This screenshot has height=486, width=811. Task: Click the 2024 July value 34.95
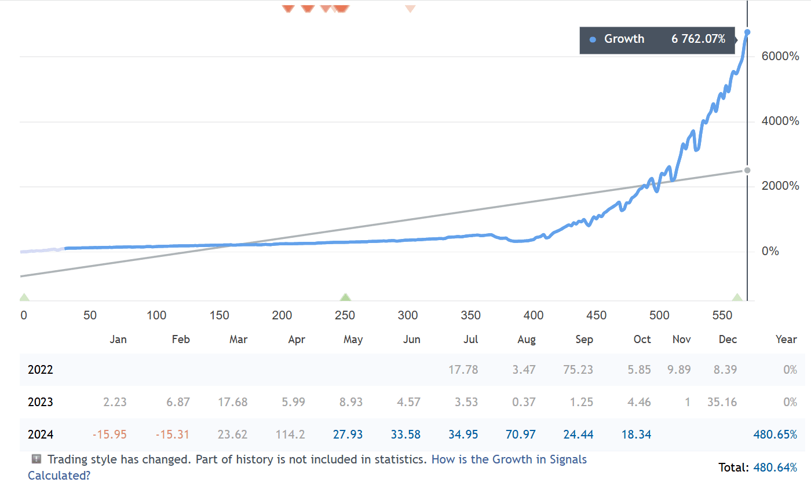463,435
